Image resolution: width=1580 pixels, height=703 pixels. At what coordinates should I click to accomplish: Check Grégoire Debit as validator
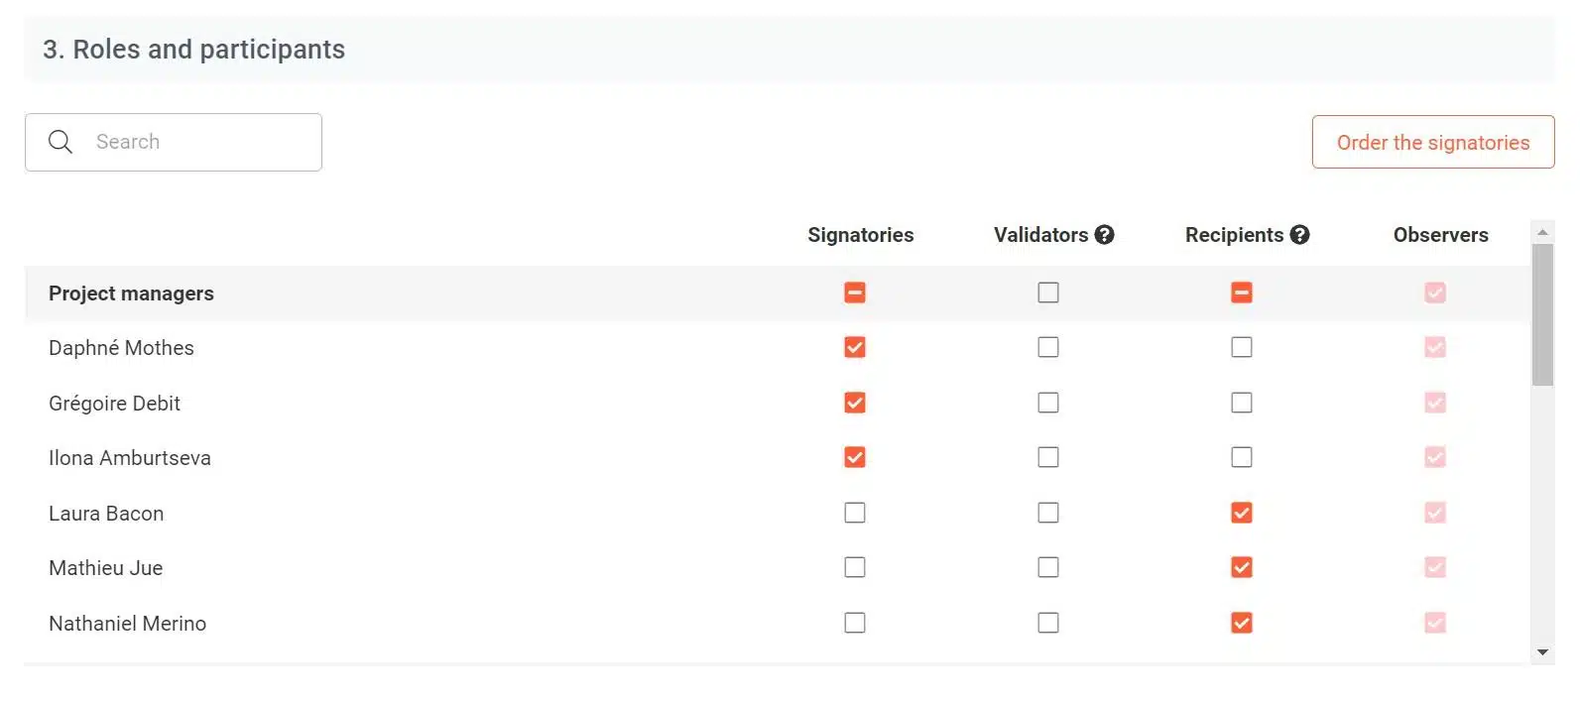click(1048, 403)
